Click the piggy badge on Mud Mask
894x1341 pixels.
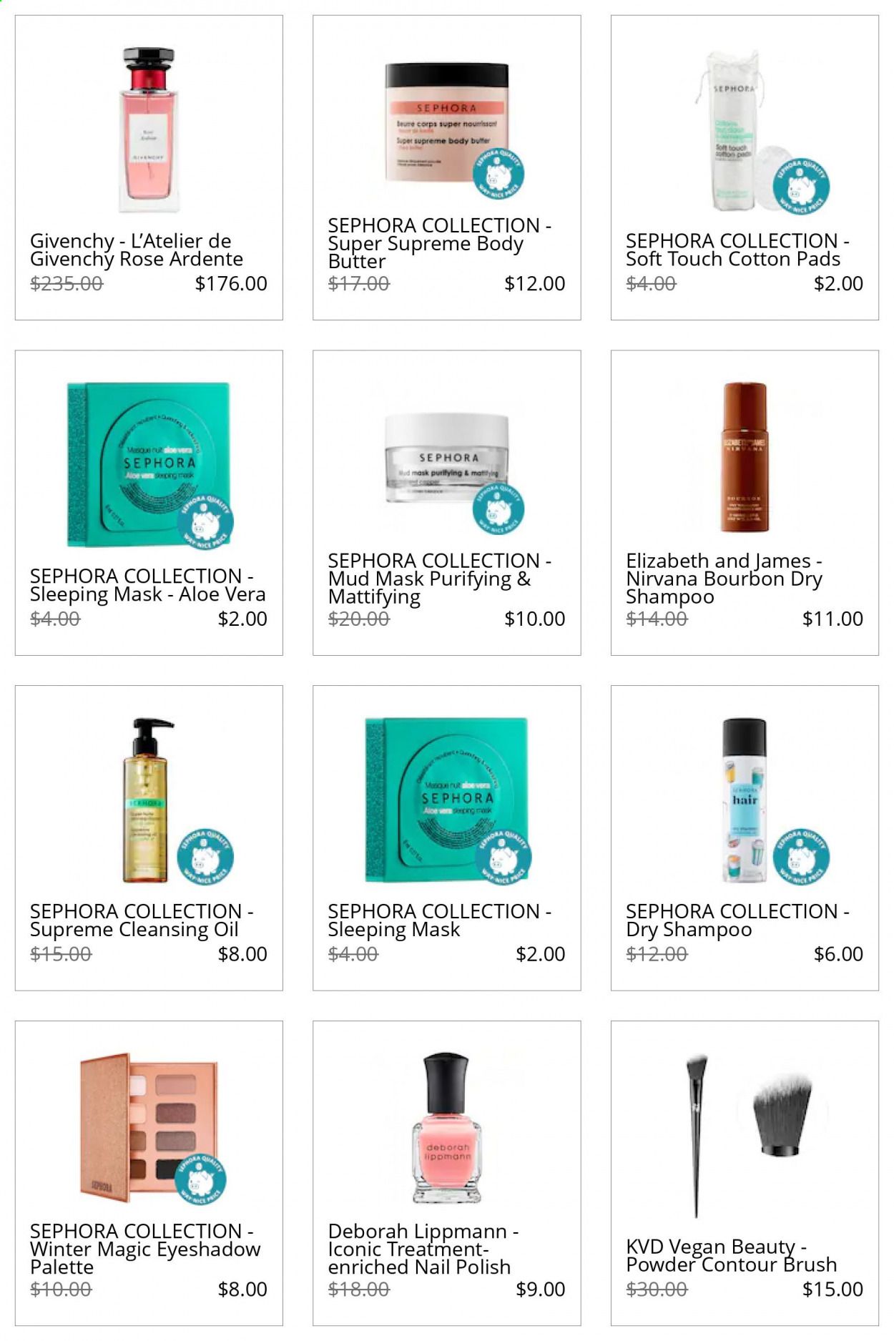[x=498, y=509]
